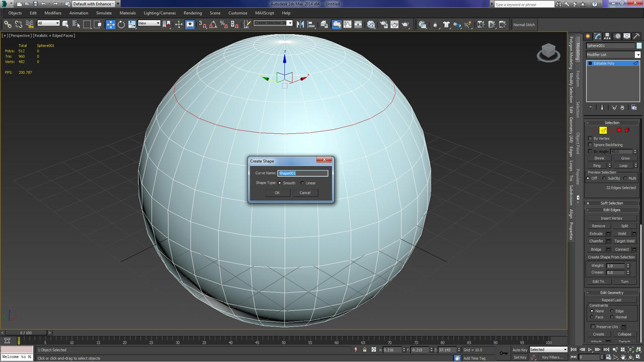Select Edge constraint radio

pos(612,311)
